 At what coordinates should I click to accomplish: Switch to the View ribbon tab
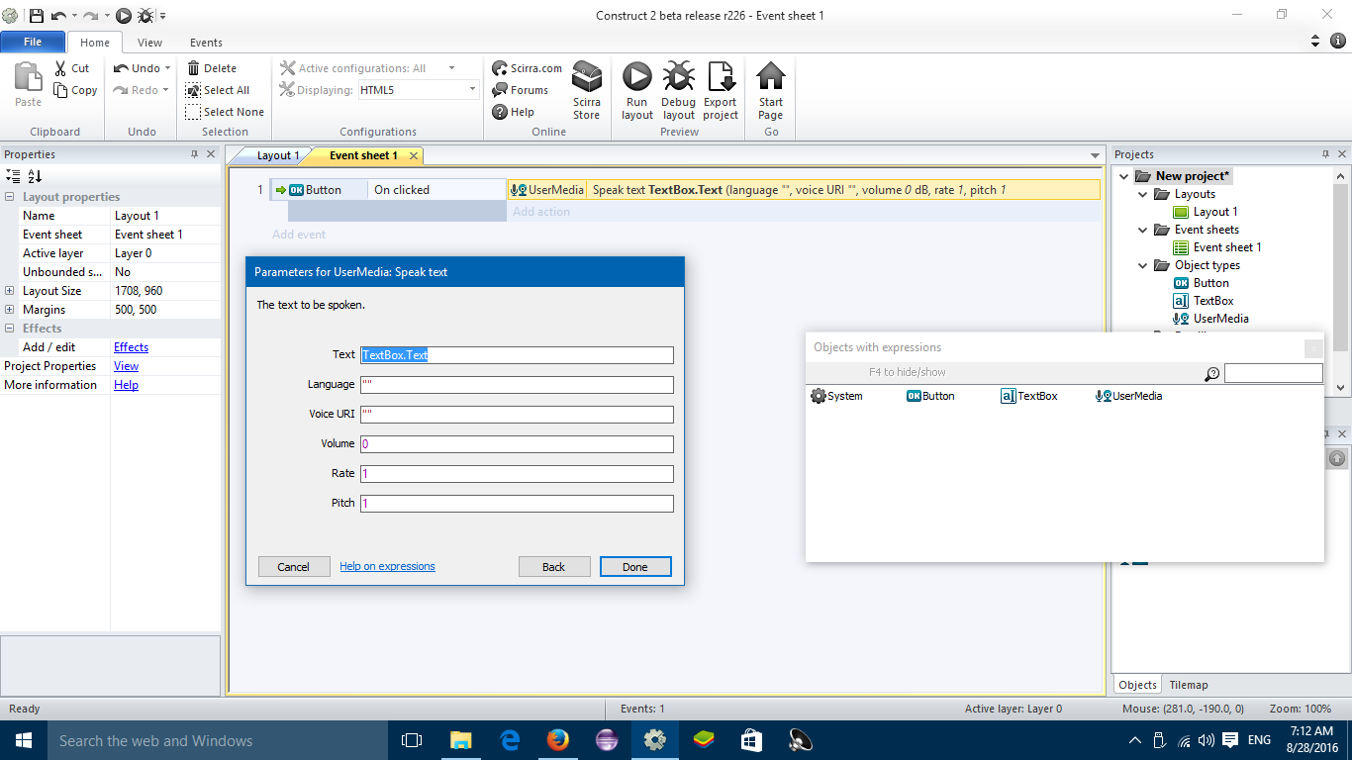click(150, 43)
